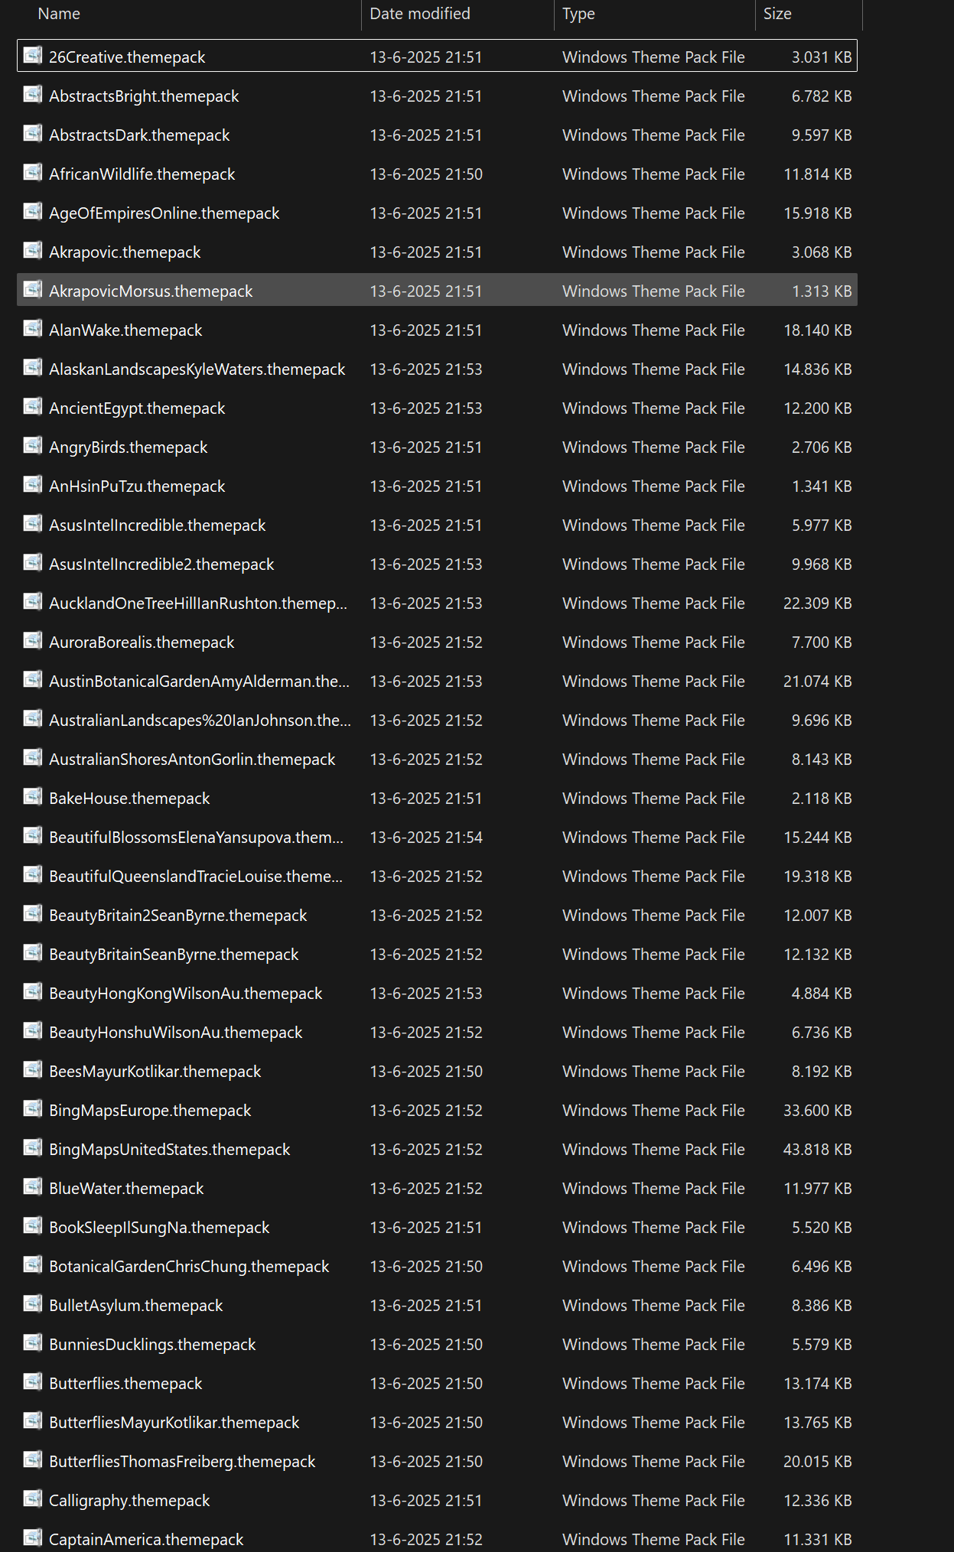
Task: Click the size value 3.031 KB
Action: (822, 57)
